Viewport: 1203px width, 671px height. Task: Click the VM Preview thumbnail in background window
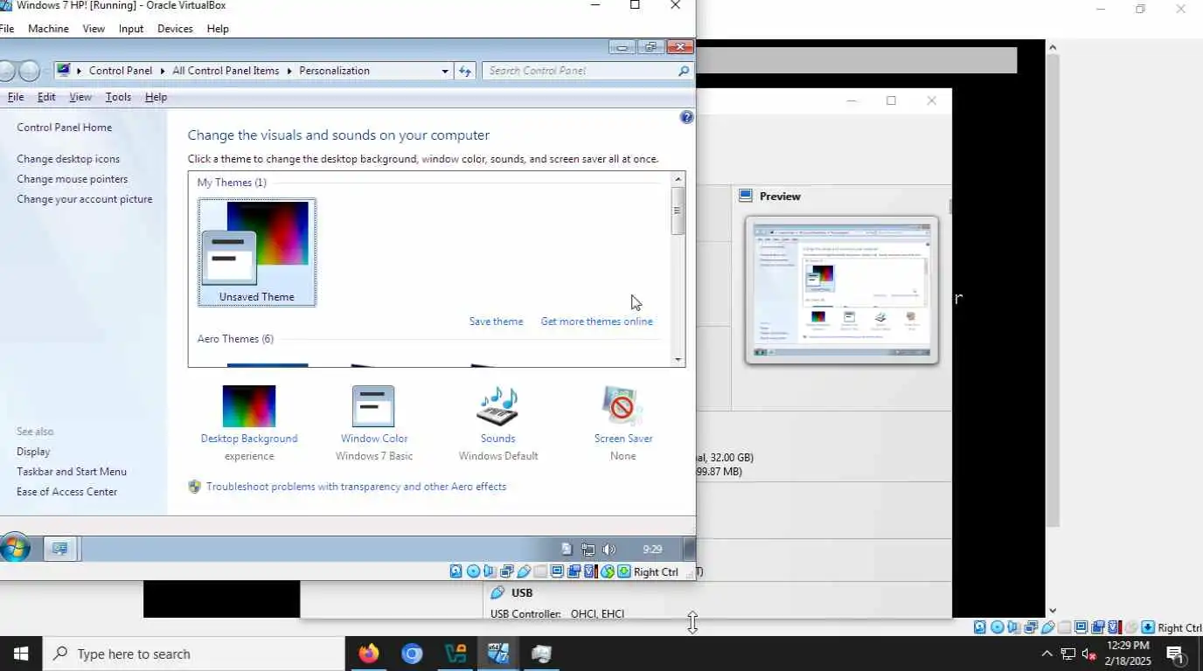point(841,290)
